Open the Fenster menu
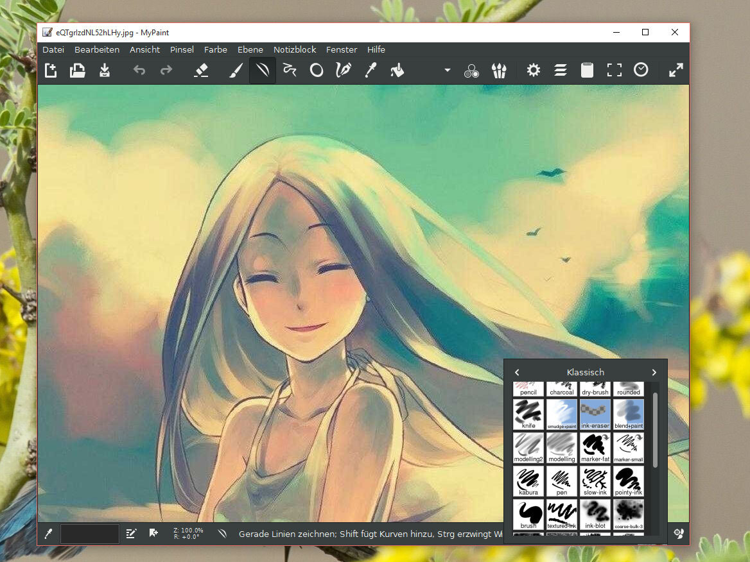Image resolution: width=750 pixels, height=562 pixels. click(342, 49)
